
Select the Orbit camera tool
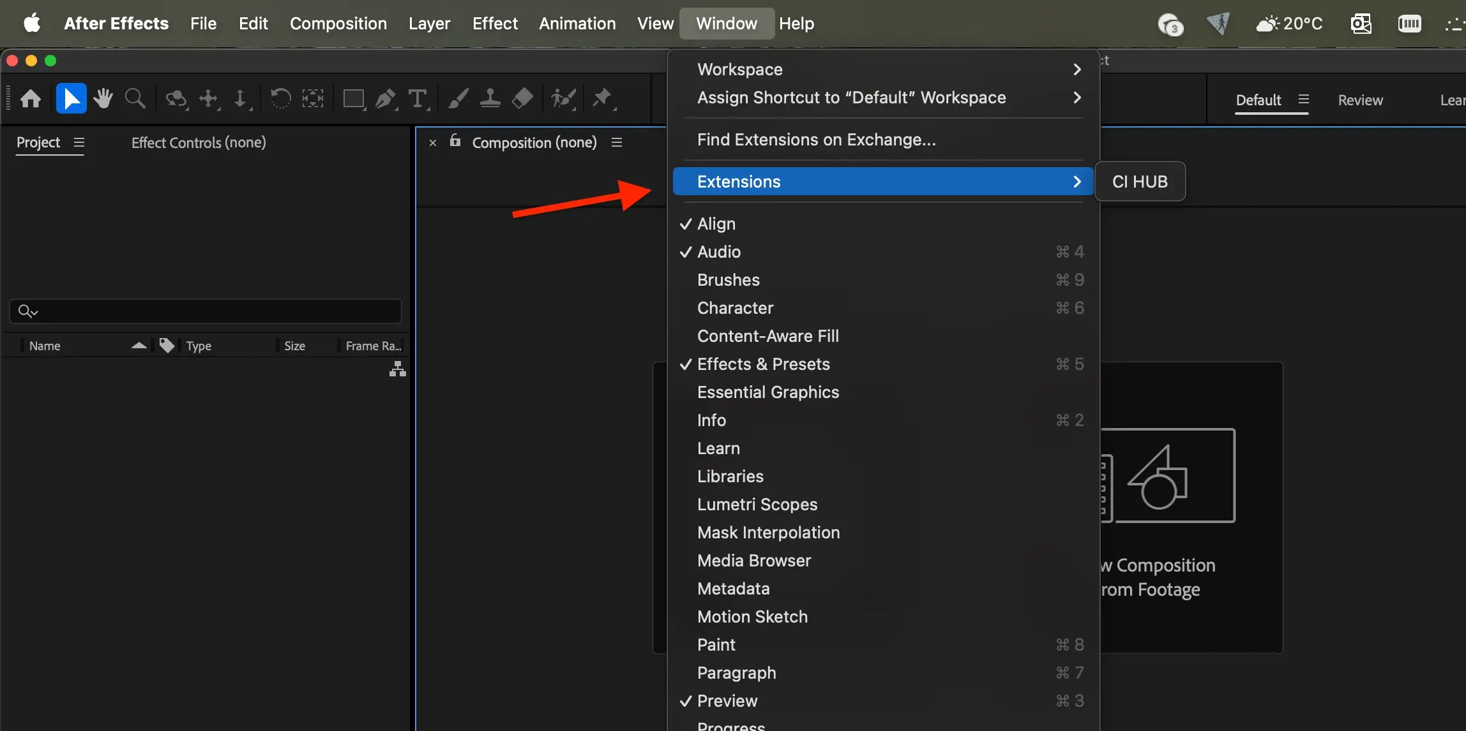(x=176, y=99)
